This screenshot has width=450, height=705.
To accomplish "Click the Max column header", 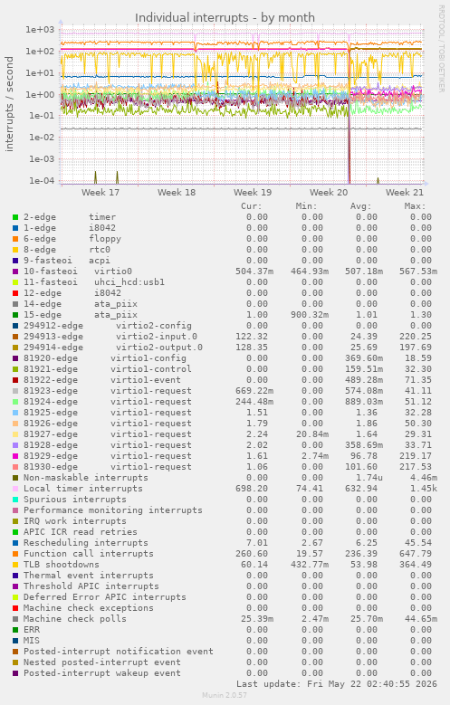I will [415, 206].
